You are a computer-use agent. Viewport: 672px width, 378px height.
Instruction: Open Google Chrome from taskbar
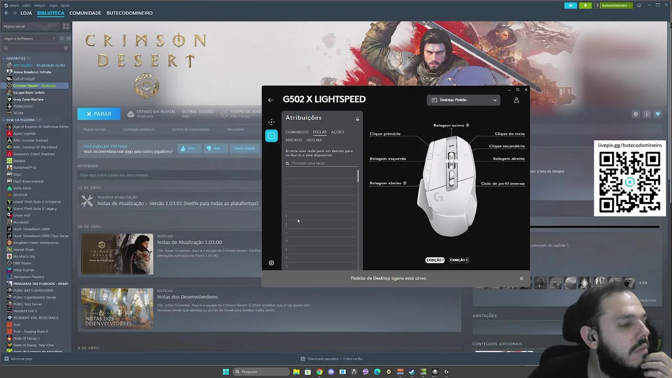[x=319, y=372]
